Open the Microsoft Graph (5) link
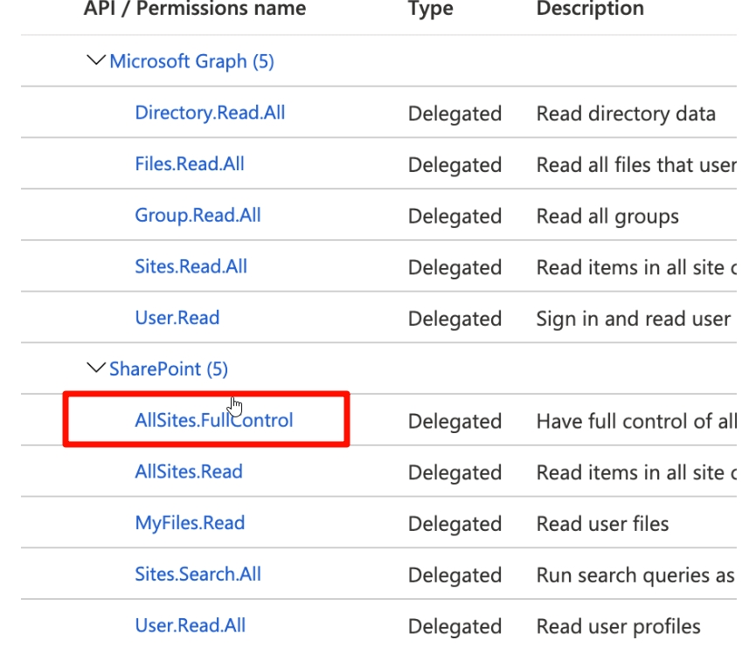The image size is (756, 647). click(x=192, y=62)
